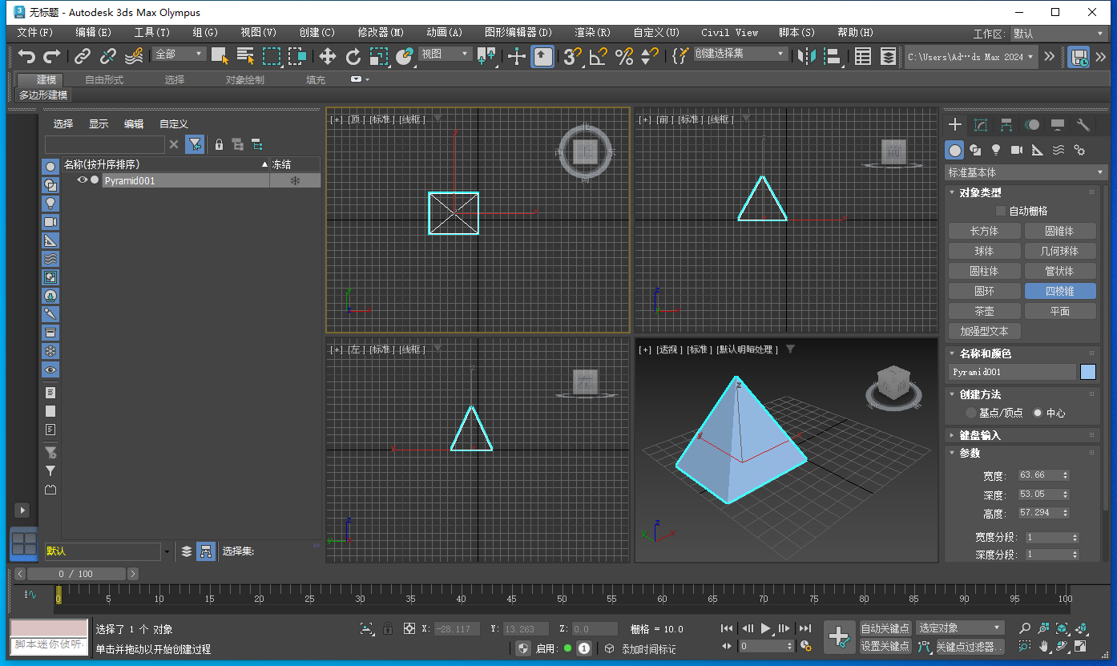Click the Align tool icon

coord(833,56)
